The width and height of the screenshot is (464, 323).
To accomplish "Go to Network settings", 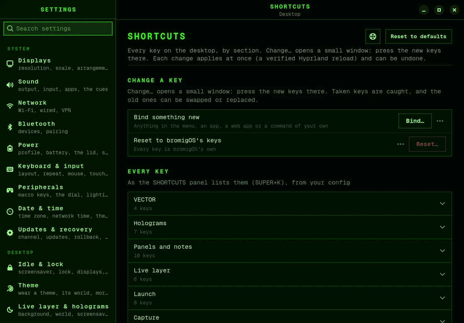I will point(58,106).
